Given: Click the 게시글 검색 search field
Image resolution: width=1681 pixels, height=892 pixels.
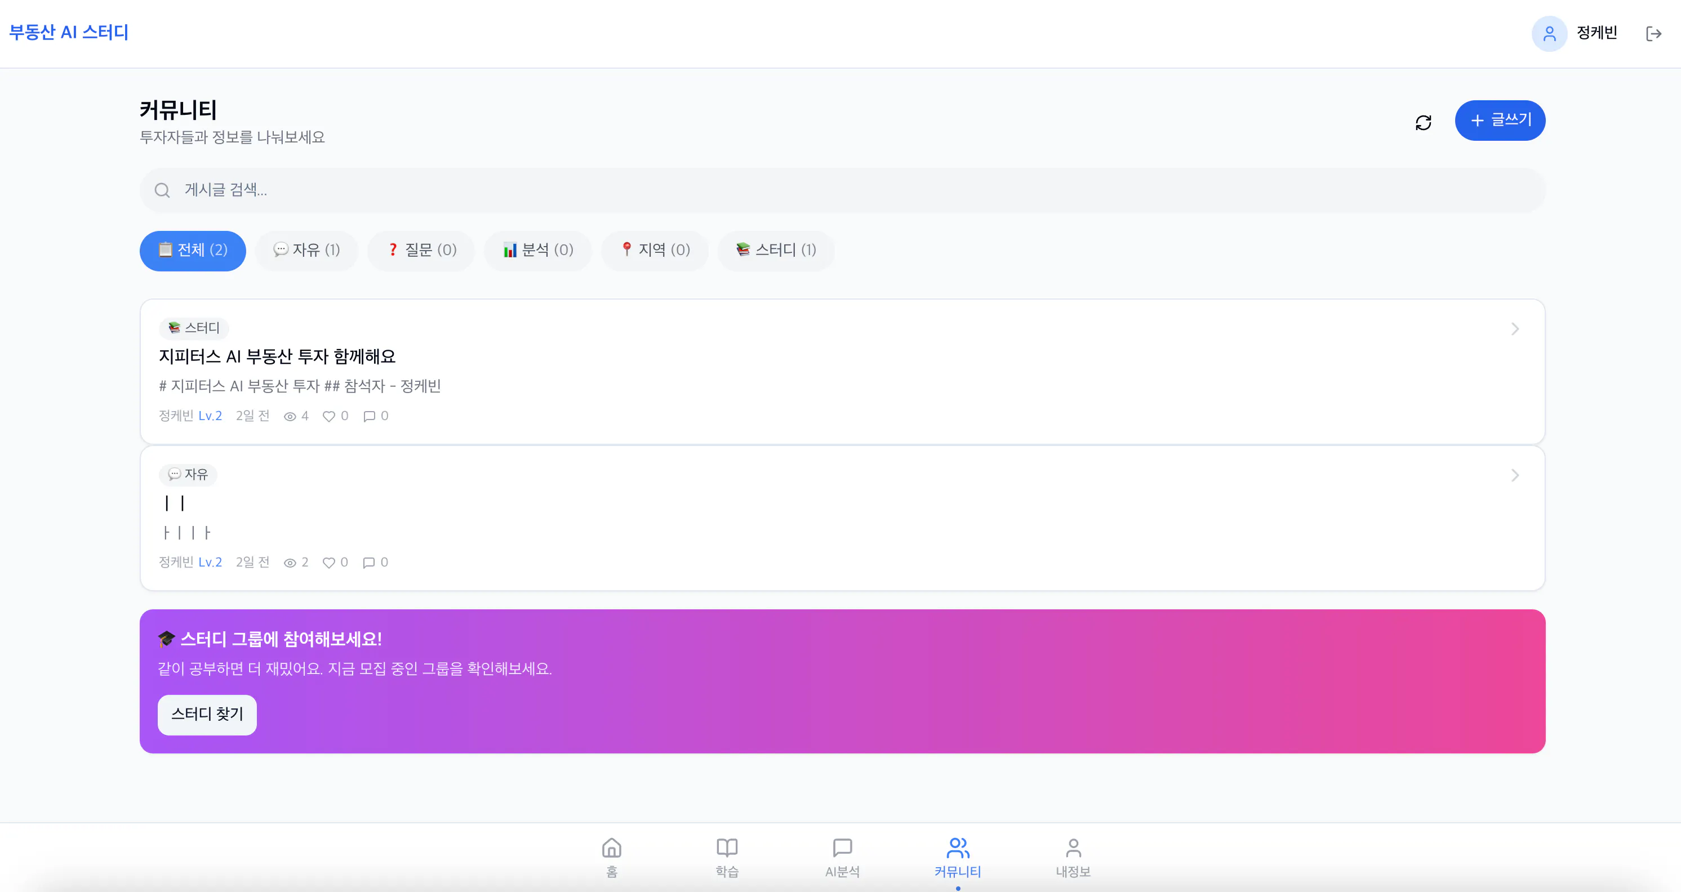Looking at the screenshot, I should 842,190.
